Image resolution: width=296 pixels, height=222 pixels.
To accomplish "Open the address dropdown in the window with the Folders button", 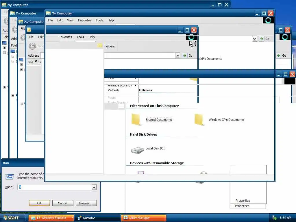I will click(x=177, y=55).
